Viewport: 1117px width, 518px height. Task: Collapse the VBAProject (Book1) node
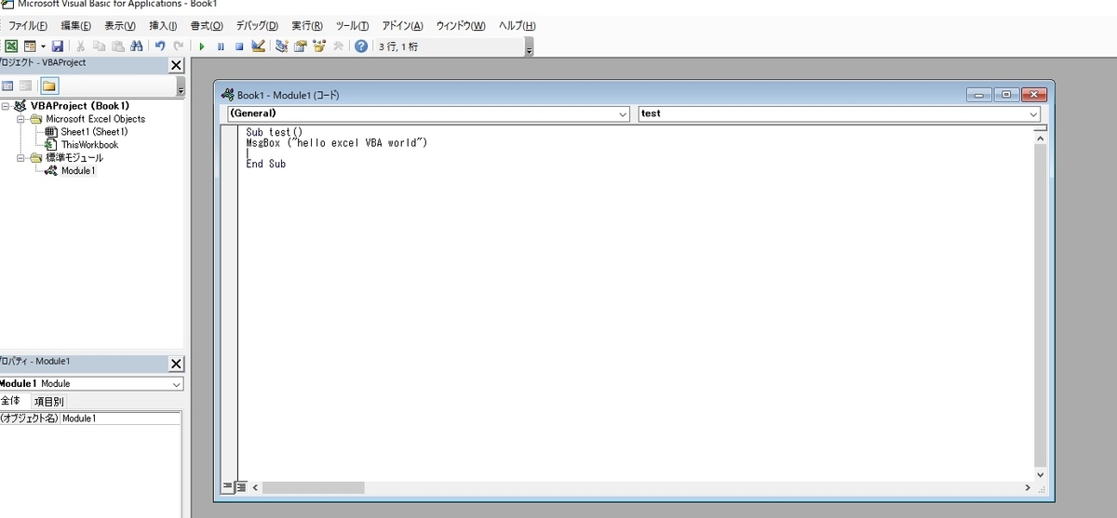6,106
